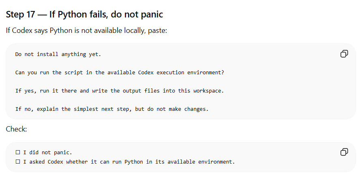
Task: Click the 'I asked Codex whether' sentence text
Action: click(x=129, y=162)
